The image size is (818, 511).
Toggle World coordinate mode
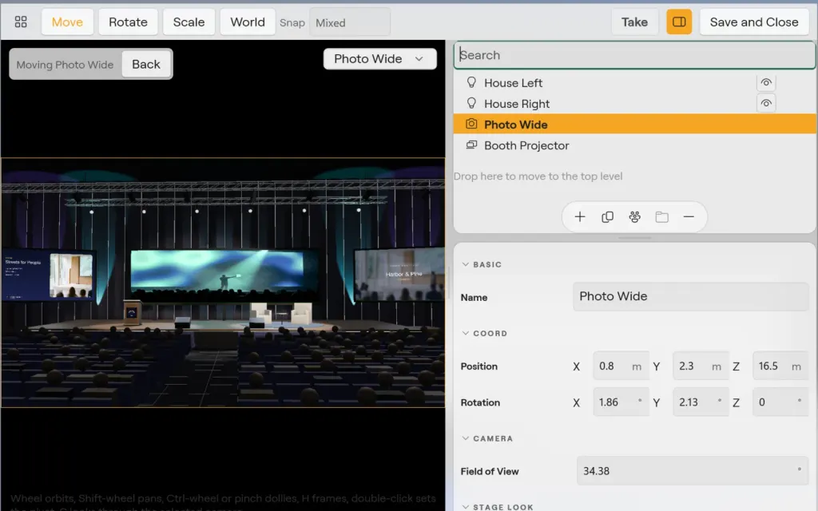click(248, 22)
